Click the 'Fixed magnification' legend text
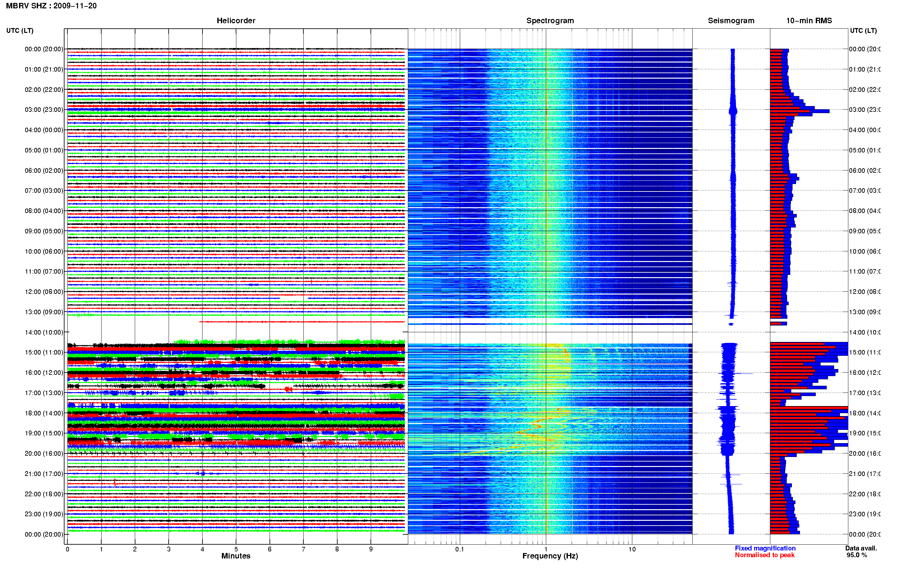This screenshot has width=917, height=573. click(x=765, y=548)
